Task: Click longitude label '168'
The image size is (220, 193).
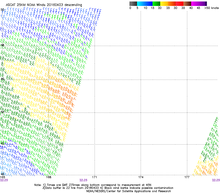Action: [48, 177]
